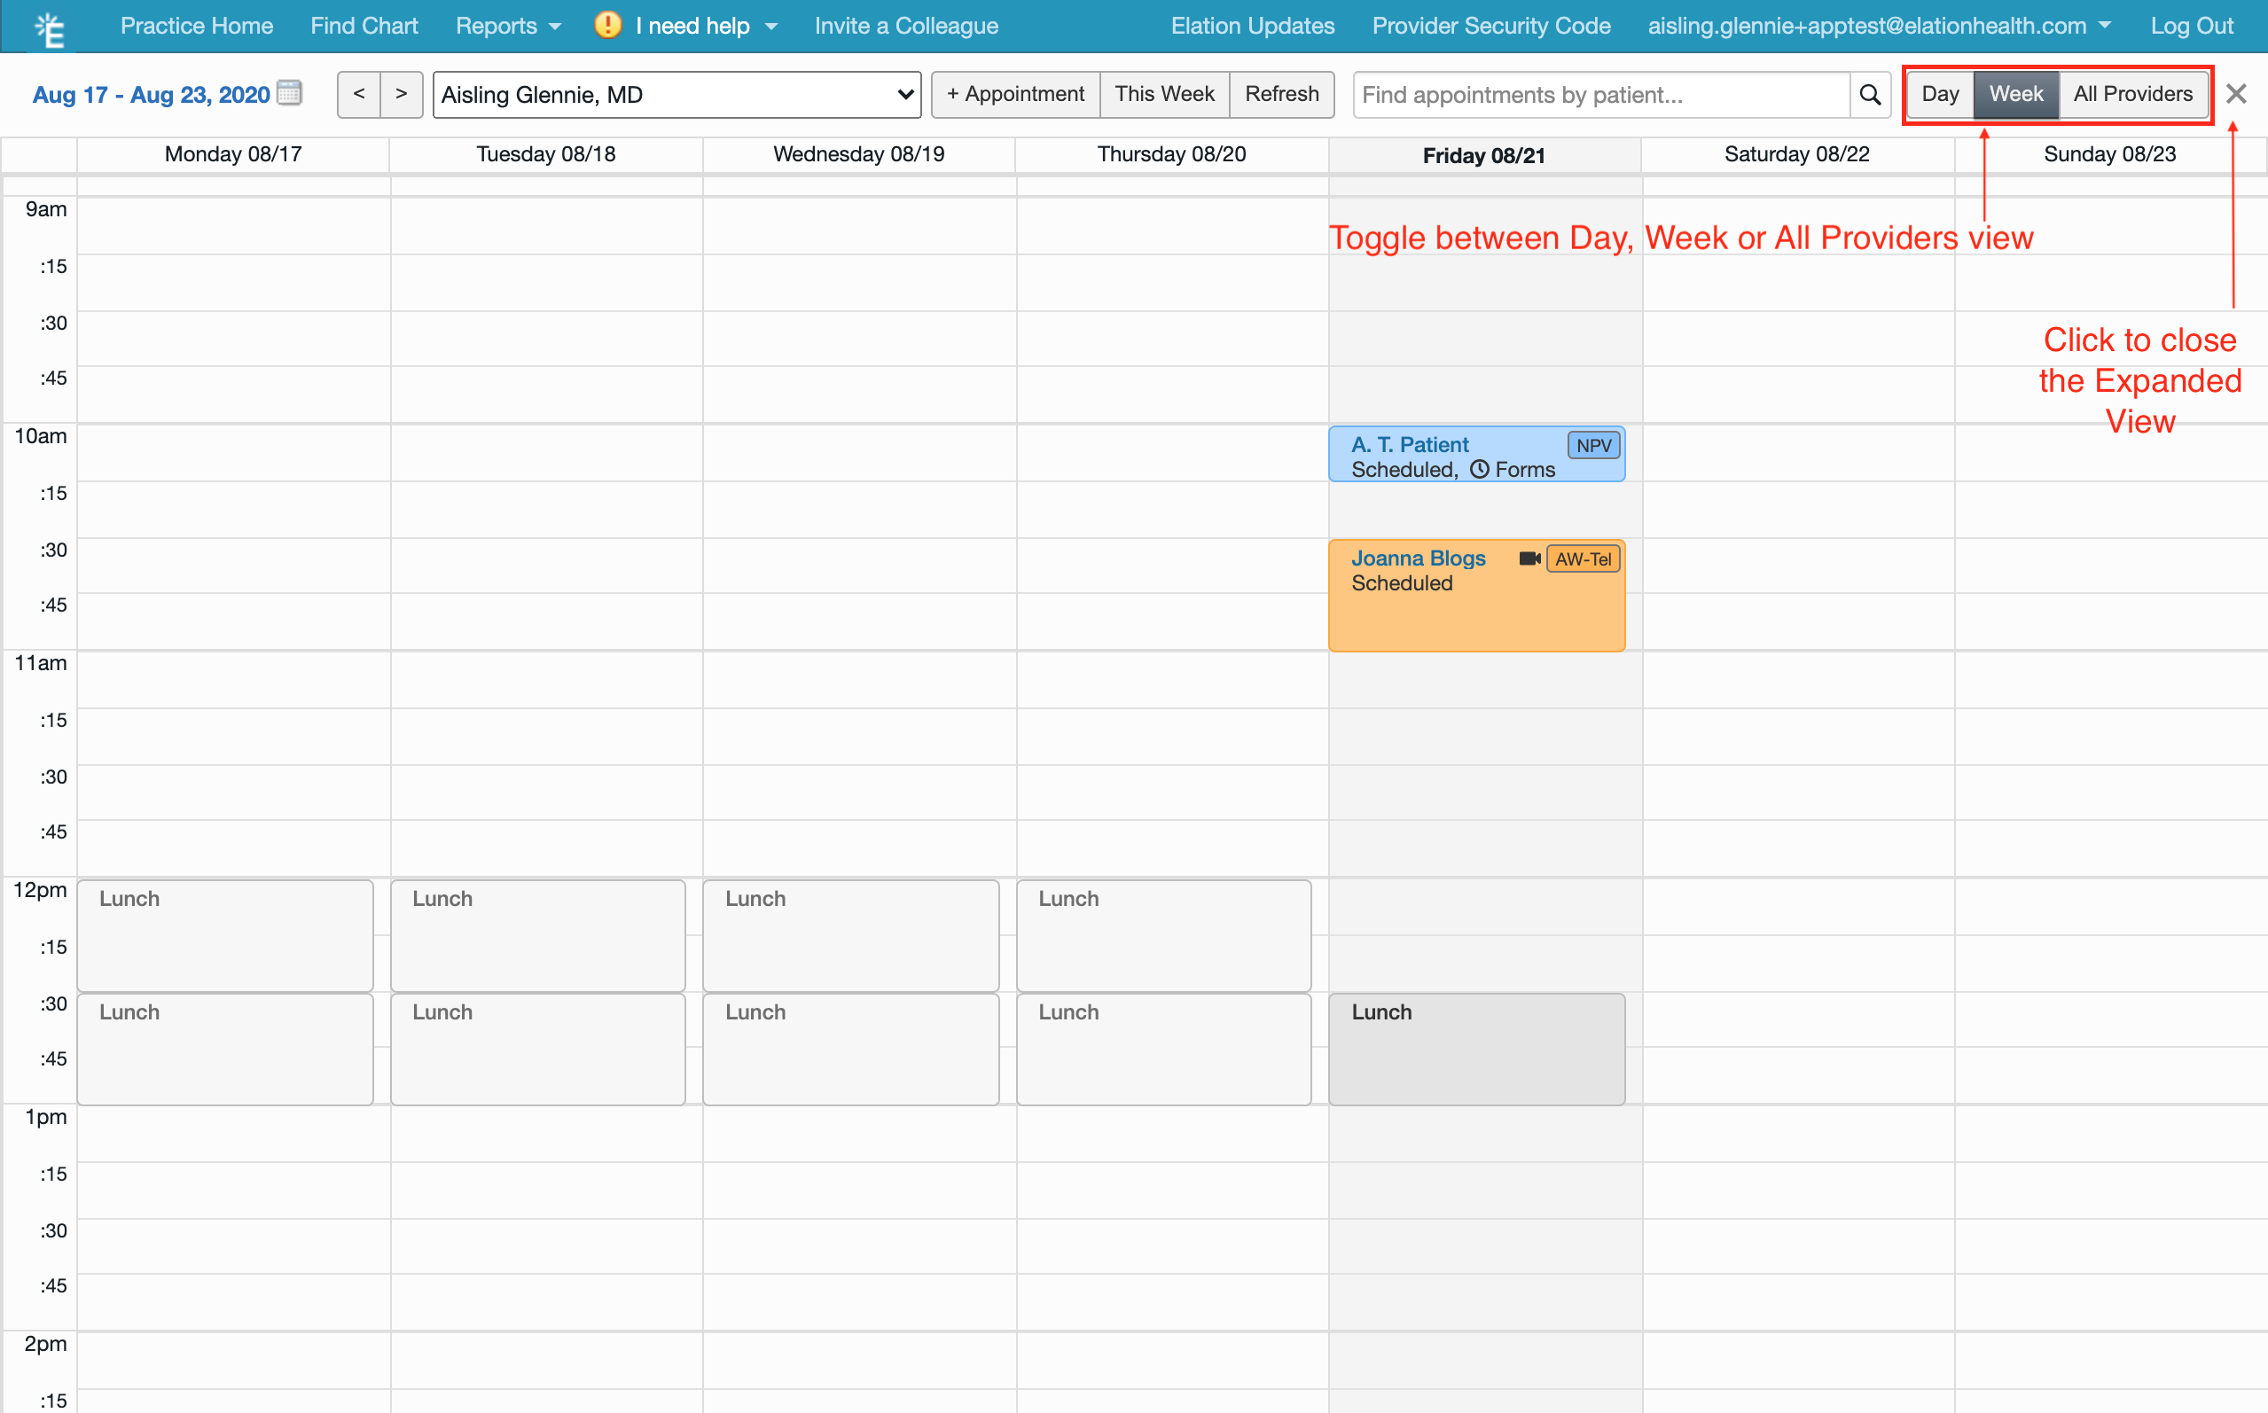Open the calendar date picker icon
The image size is (2268, 1413).
pos(289,92)
